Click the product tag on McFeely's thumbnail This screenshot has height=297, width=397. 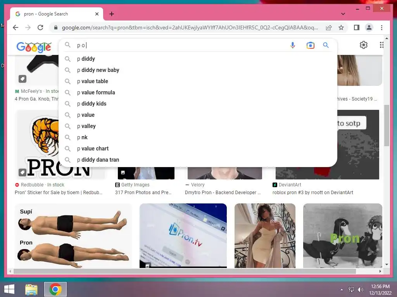22,79
